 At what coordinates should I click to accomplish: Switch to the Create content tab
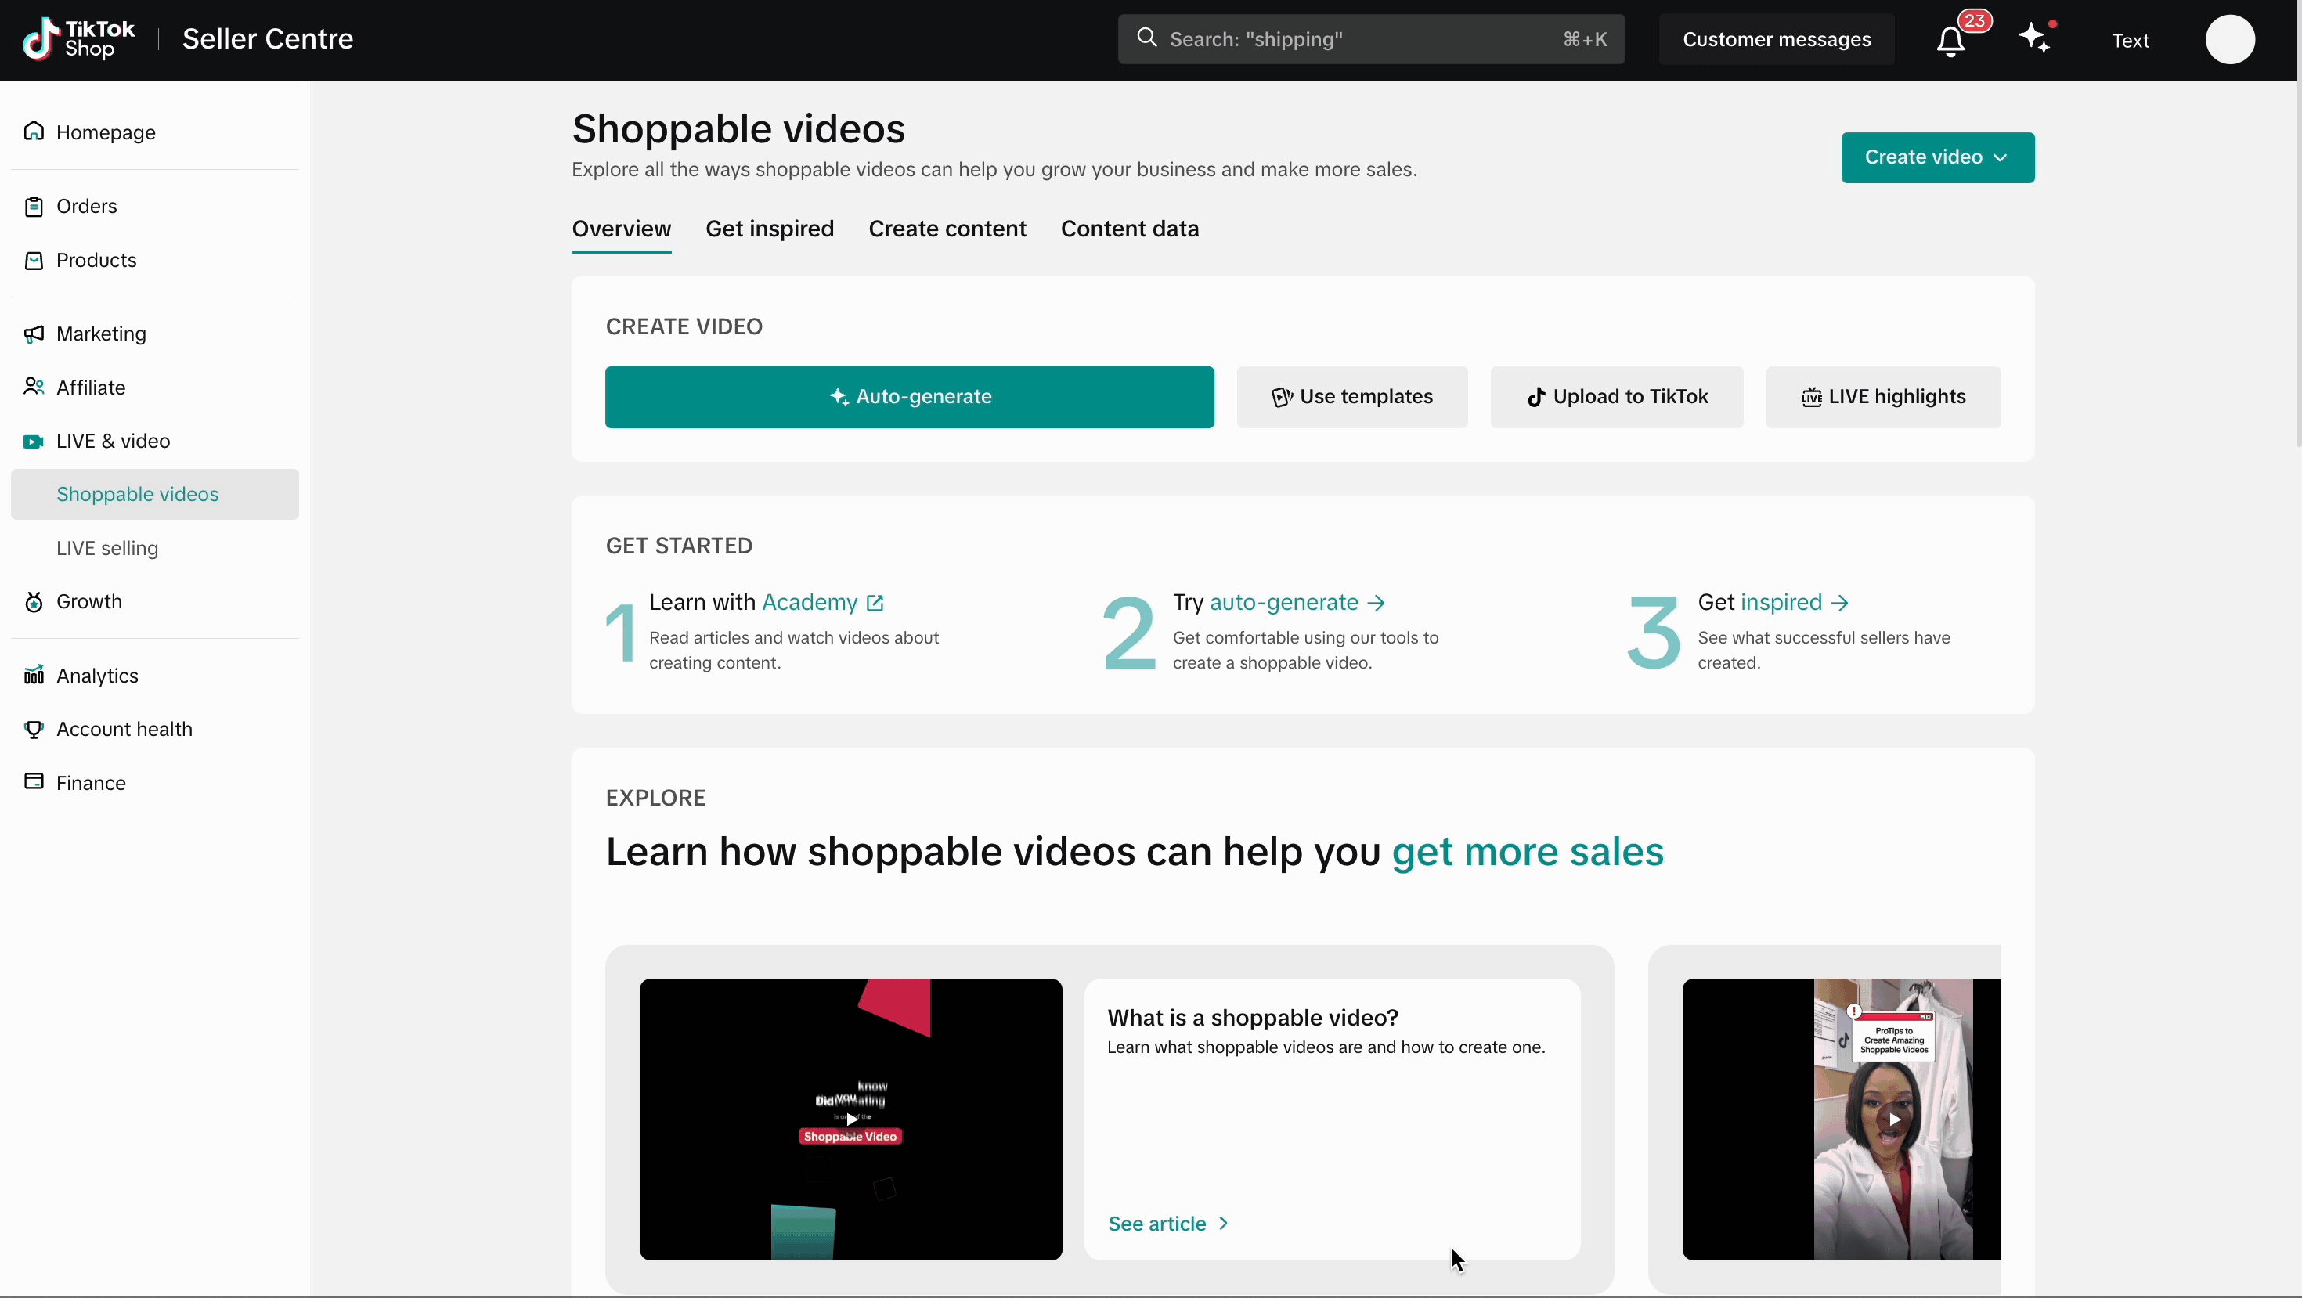(x=947, y=229)
